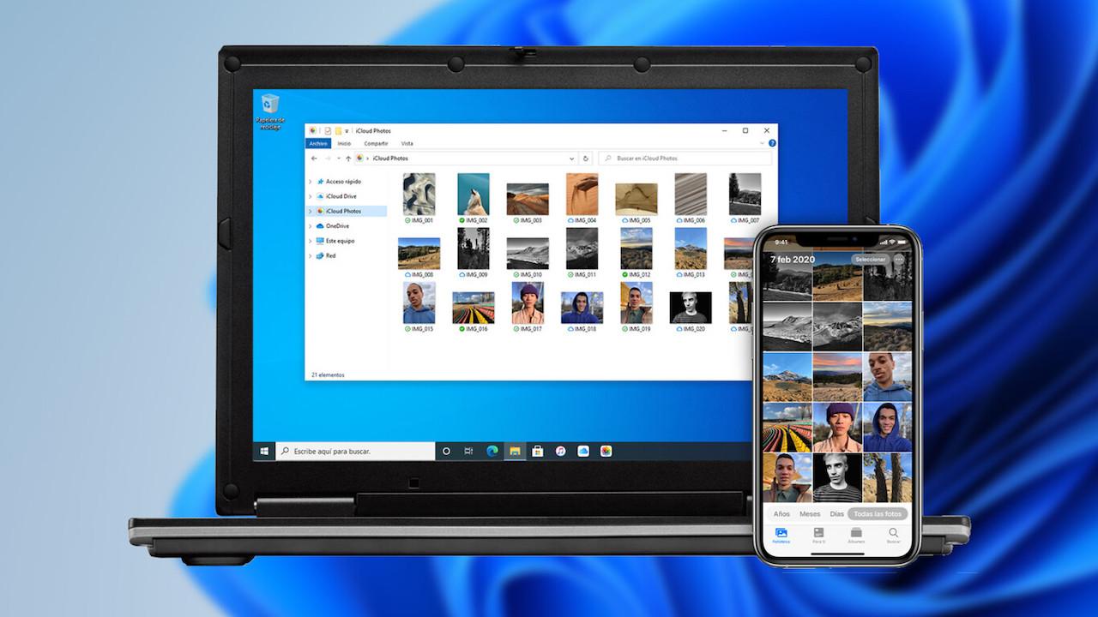
Task: Open Microsoft Store from the taskbar
Action: (x=538, y=451)
